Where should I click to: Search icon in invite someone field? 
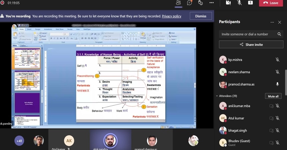click(x=279, y=34)
